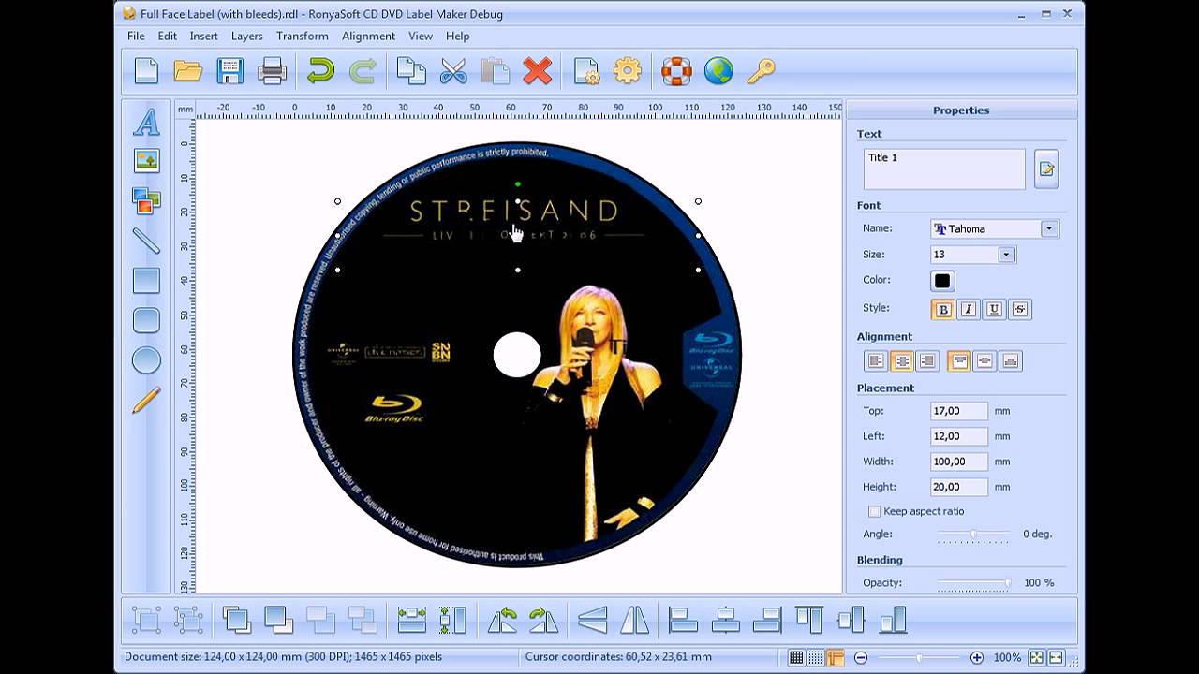Viewport: 1199px width, 674px height.
Task: Fit object to height
Action: tap(452, 620)
